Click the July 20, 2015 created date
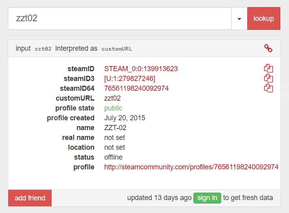289x213 pixels. click(122, 118)
